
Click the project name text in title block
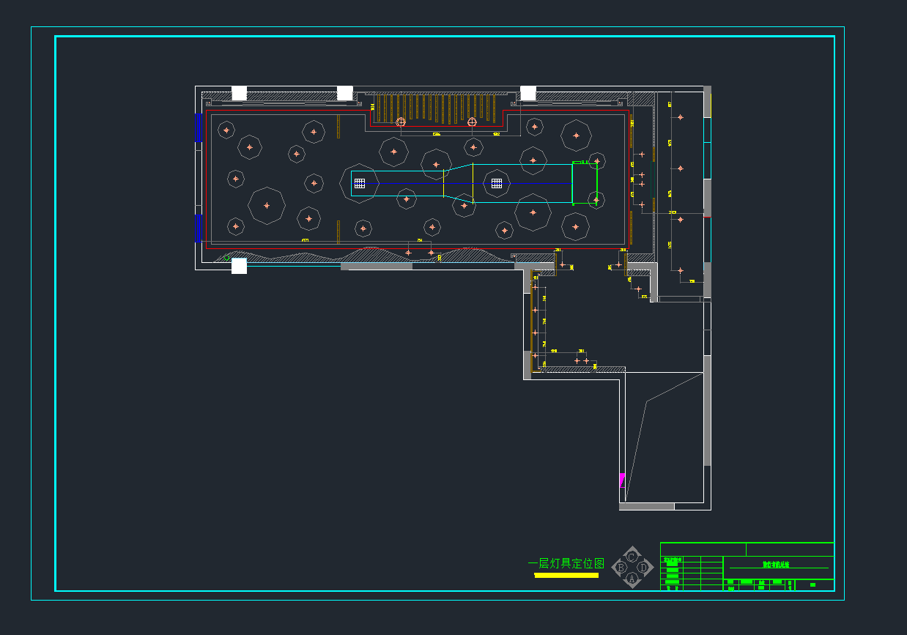[x=776, y=565]
